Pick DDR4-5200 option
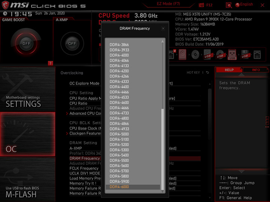The width and height of the screenshot is (270, 202). point(119,145)
